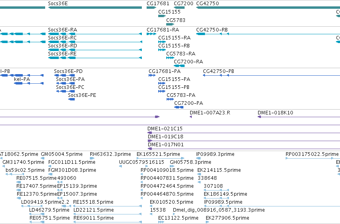This screenshot has width=340, height=224.
Task: Open protein Socs36E-PC
Action: click(x=70, y=87)
